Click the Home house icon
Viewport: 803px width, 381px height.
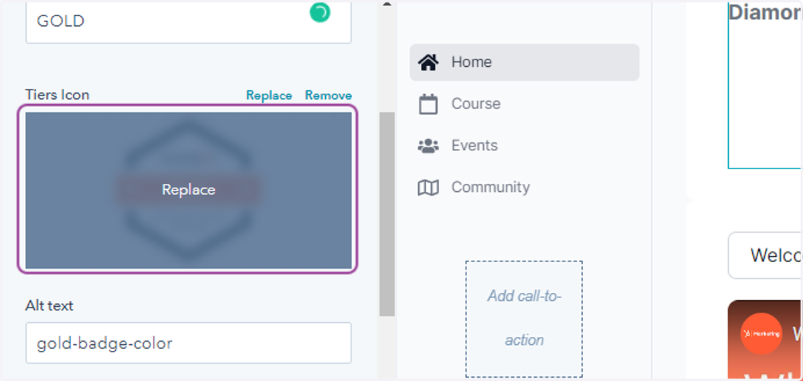(x=428, y=62)
